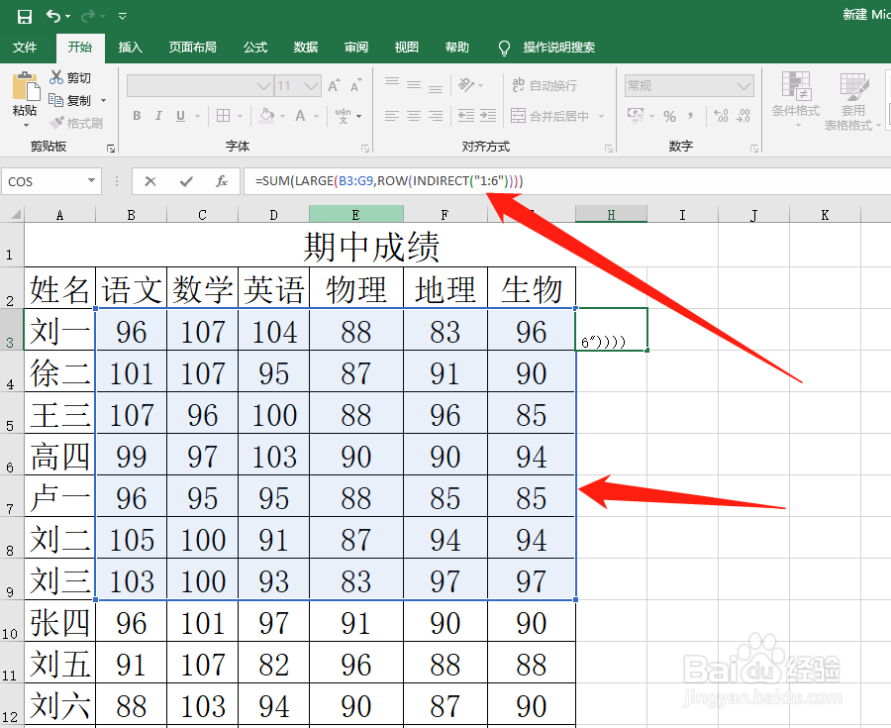Toggle bold formatting
The width and height of the screenshot is (891, 728).
[137, 116]
